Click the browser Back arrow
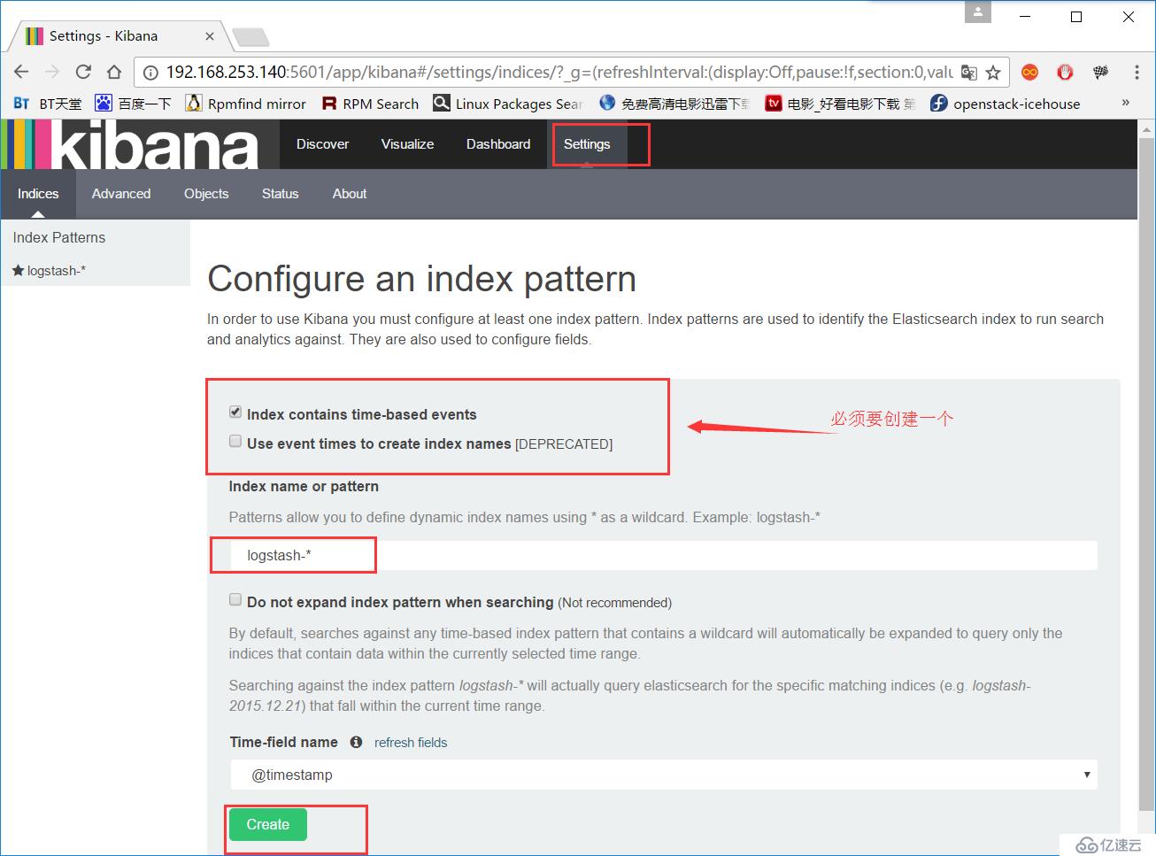This screenshot has width=1156, height=856. [x=21, y=72]
